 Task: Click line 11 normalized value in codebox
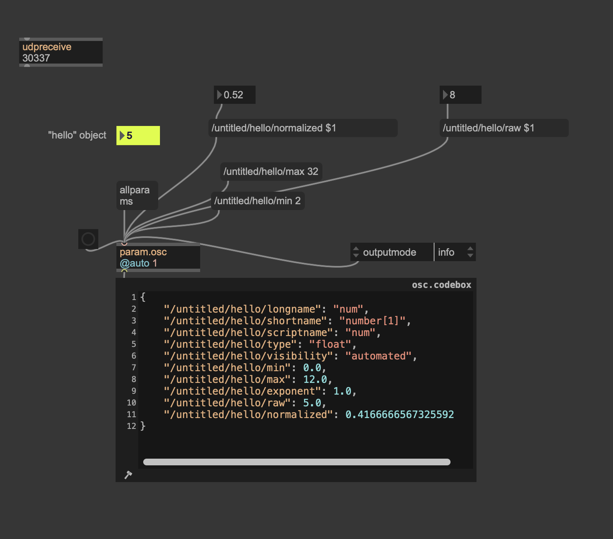point(399,415)
